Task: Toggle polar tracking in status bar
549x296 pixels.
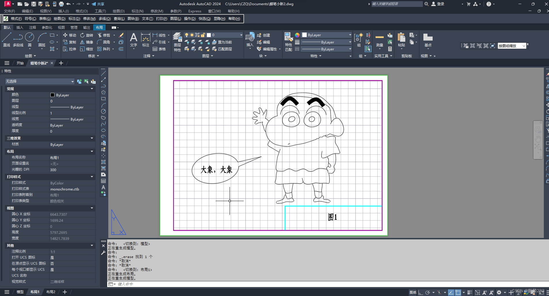Action: click(x=428, y=292)
